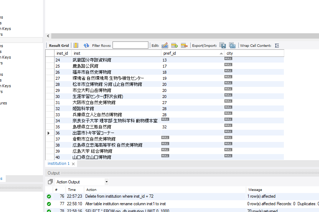
Task: Click the city column header
Action: (254, 53)
